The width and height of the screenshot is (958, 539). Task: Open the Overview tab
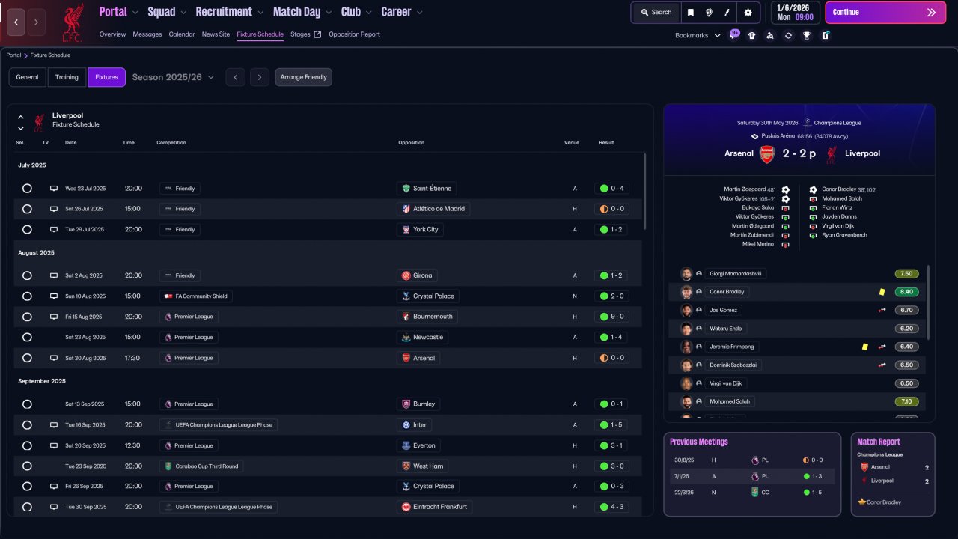pos(112,34)
